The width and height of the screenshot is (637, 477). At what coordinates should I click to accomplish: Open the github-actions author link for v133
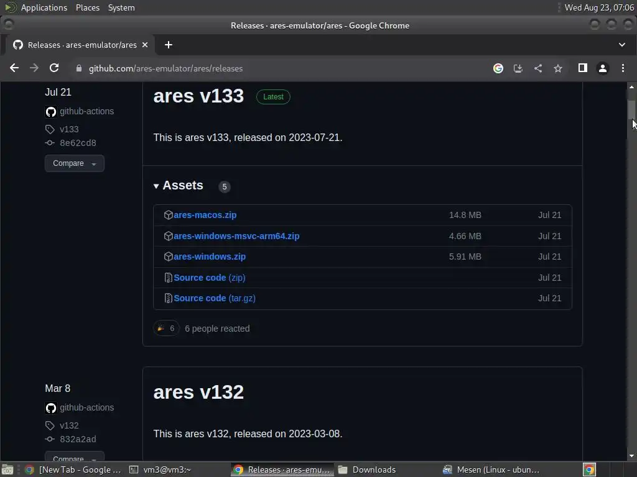(x=86, y=111)
